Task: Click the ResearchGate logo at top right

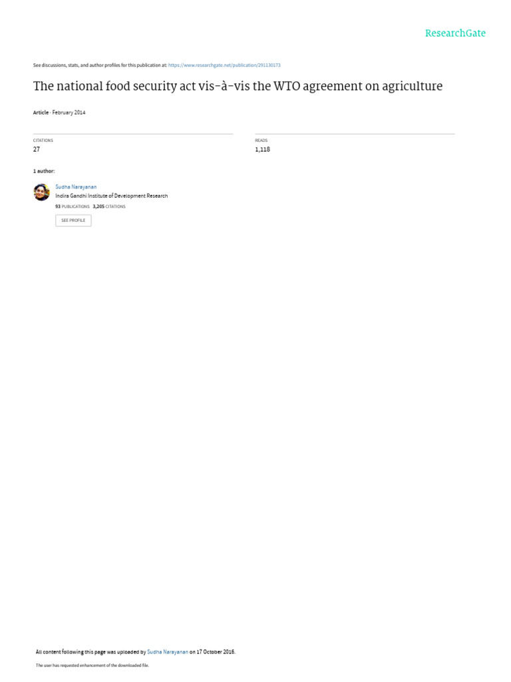Action: (x=455, y=33)
